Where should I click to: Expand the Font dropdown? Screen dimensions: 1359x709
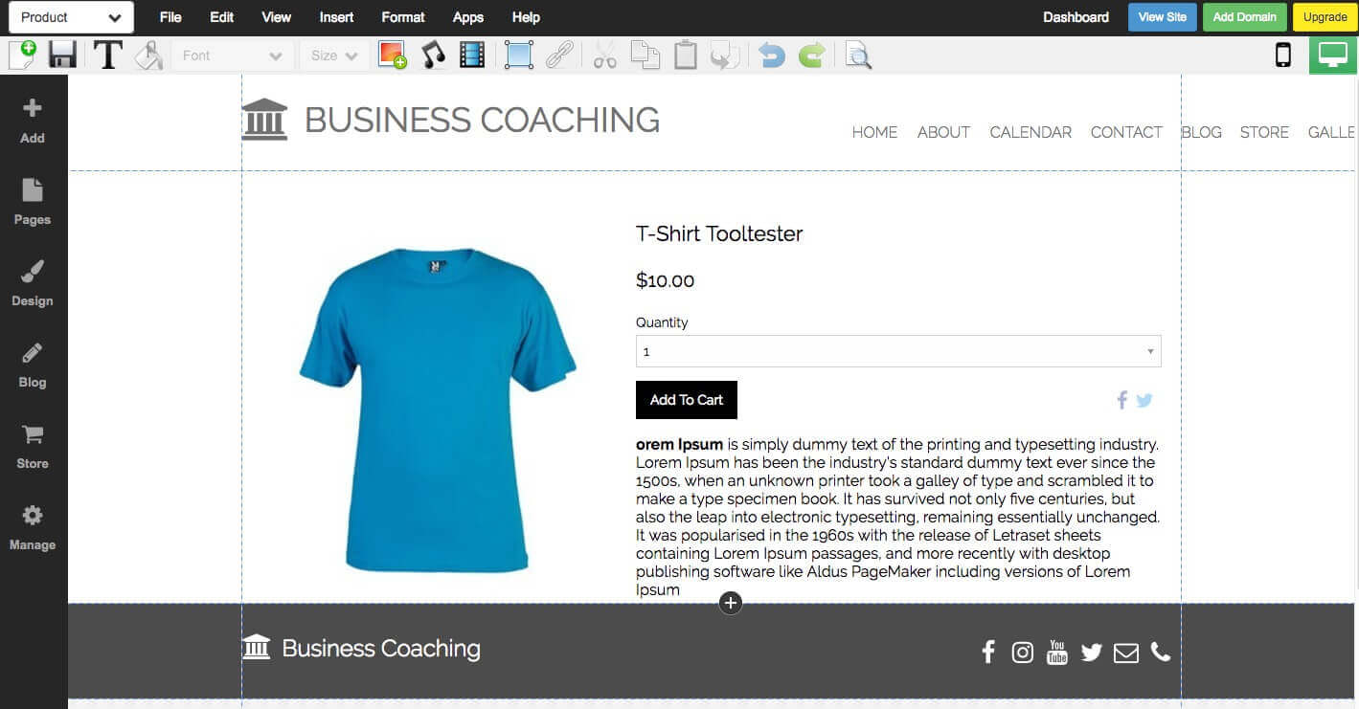click(x=233, y=55)
